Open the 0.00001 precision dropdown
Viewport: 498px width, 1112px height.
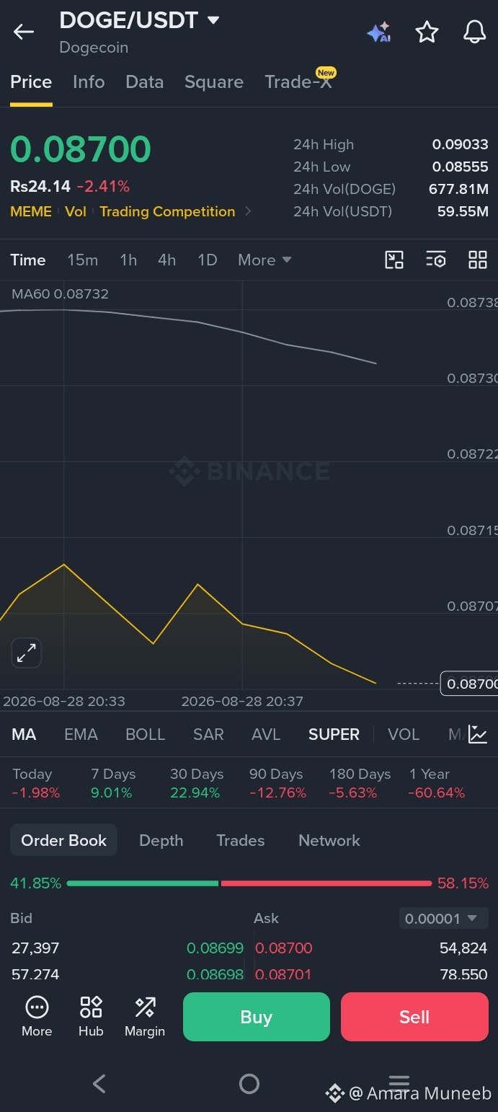441,918
